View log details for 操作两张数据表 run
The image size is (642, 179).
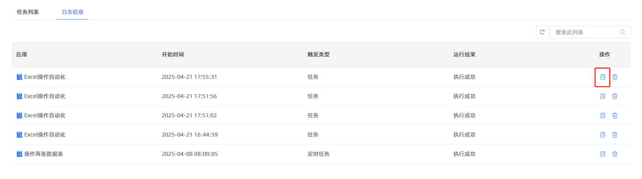(x=602, y=154)
